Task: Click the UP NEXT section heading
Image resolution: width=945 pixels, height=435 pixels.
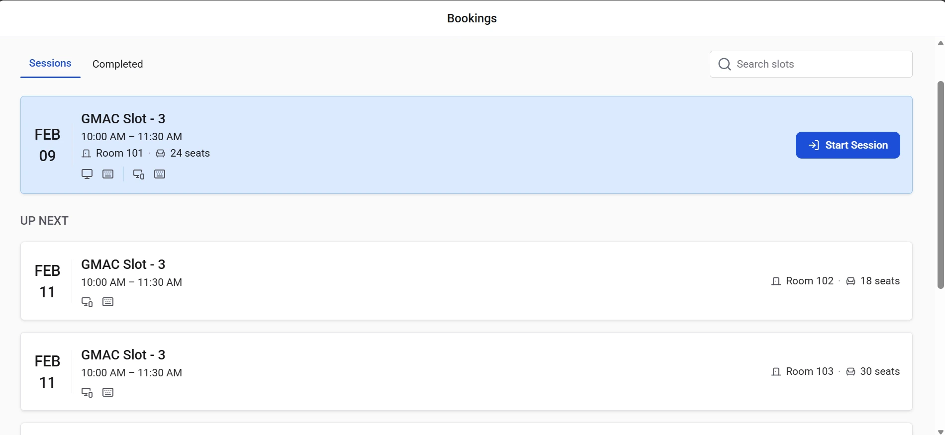Action: pyautogui.click(x=44, y=221)
